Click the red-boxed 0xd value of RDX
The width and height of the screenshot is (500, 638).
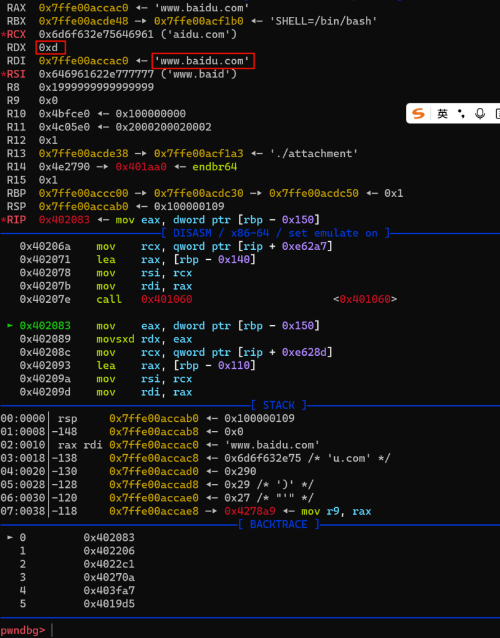[x=50, y=48]
